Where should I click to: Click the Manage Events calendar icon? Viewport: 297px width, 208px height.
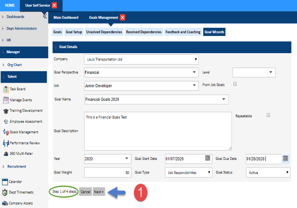(5, 100)
